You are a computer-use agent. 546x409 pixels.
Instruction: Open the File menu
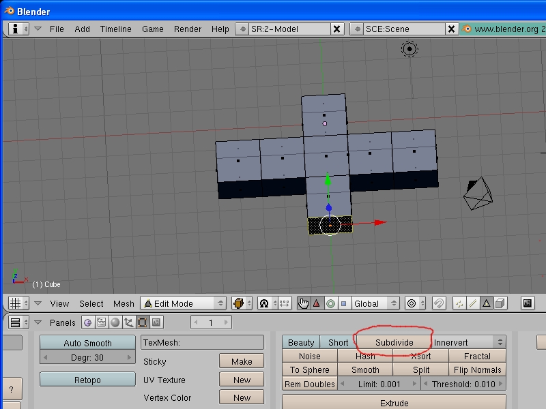point(57,29)
